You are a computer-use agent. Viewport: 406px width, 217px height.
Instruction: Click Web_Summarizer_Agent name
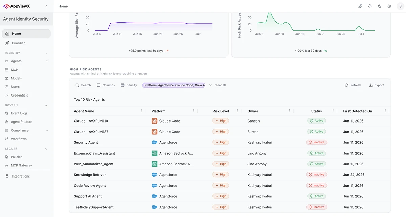pos(94,164)
